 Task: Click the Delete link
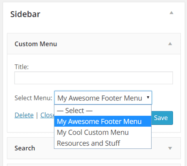pos(24,115)
